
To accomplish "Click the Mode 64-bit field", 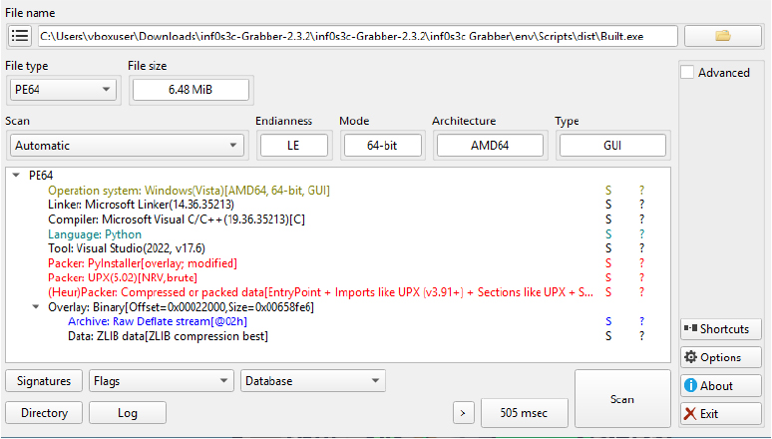I will (382, 146).
